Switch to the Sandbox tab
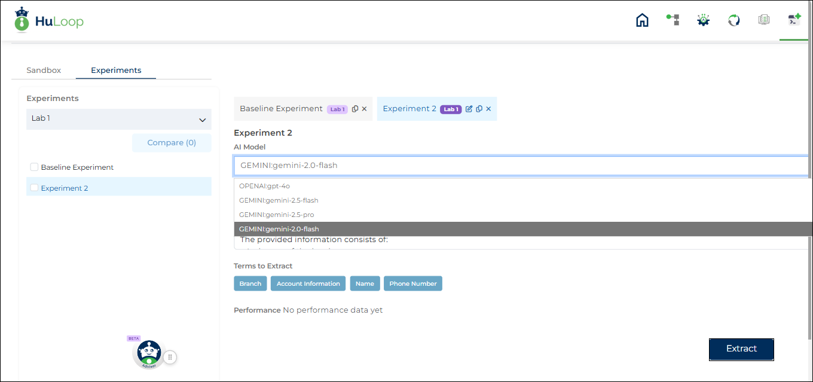 [44, 70]
